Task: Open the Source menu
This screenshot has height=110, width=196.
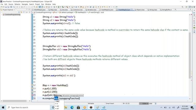Action: [x=11, y=4]
